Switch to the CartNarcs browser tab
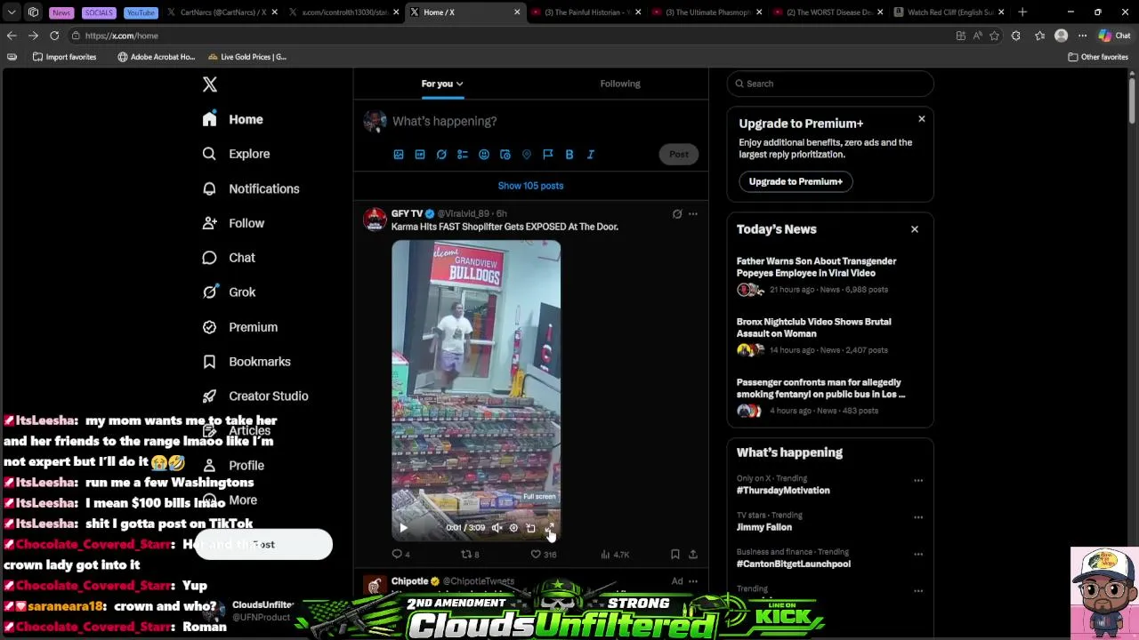The image size is (1139, 640). pyautogui.click(x=222, y=12)
